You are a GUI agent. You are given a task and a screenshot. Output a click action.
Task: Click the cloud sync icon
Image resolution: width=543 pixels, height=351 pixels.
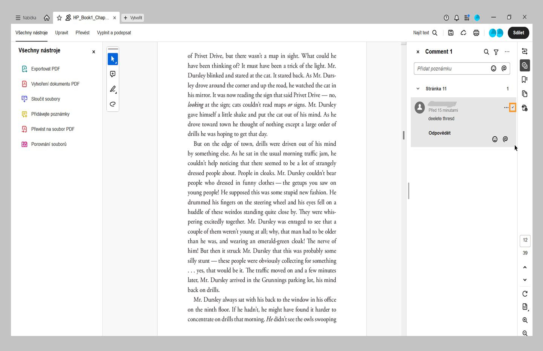pos(463,33)
